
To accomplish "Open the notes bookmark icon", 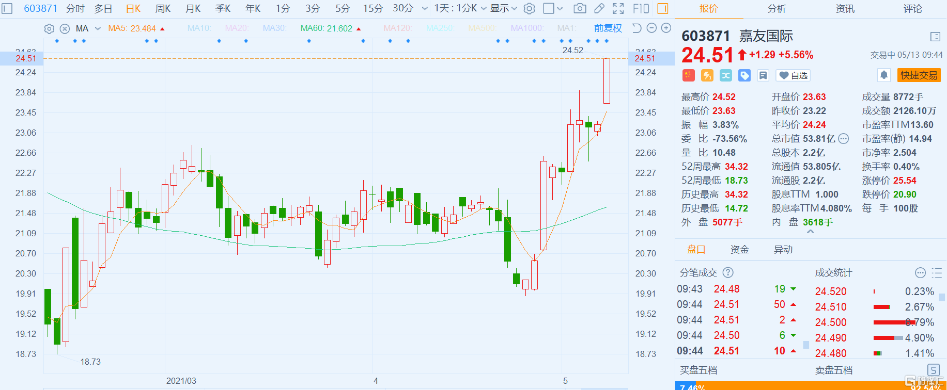I will pos(763,75).
